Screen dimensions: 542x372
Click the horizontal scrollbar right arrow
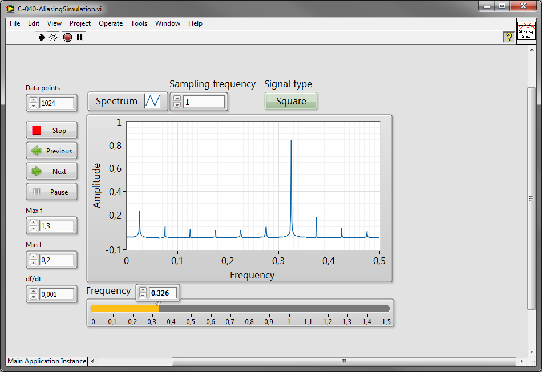(521, 361)
